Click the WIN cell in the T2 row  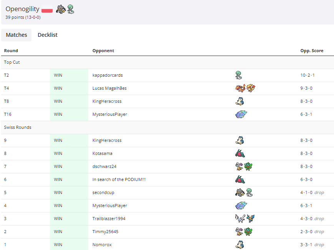69,75
